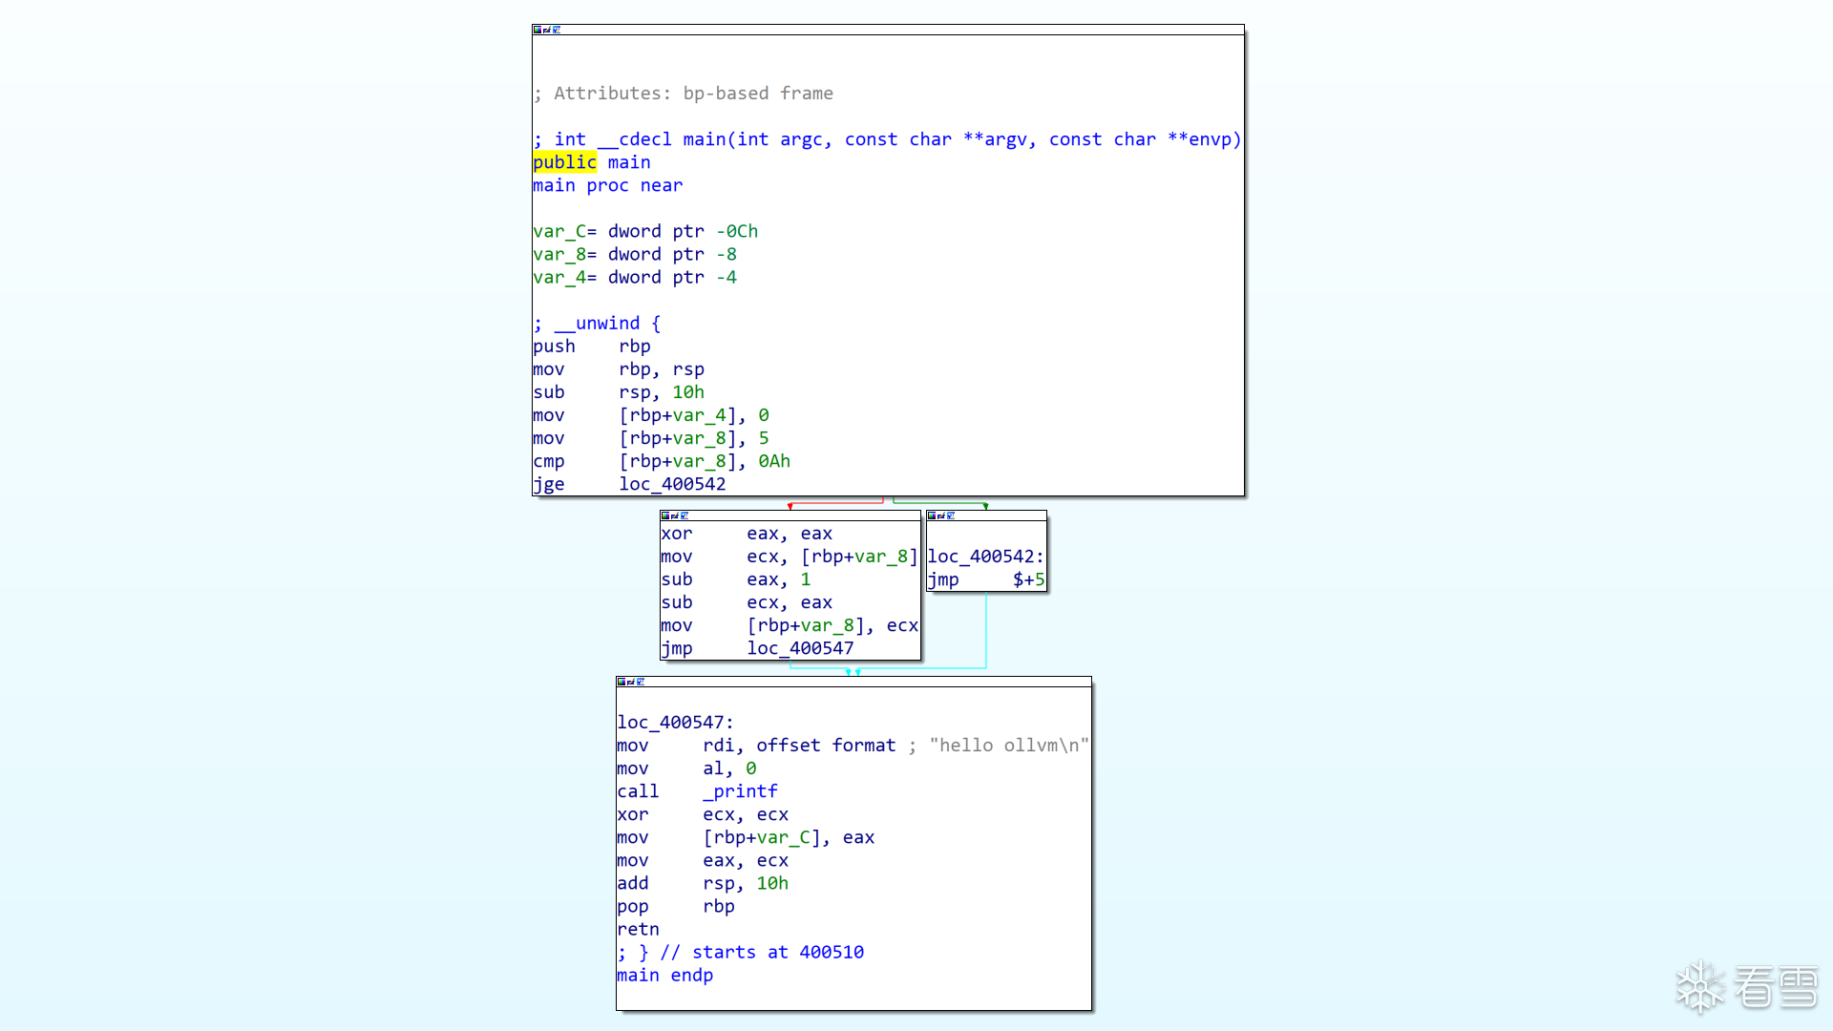Click the color palette icon on the main block

click(x=537, y=30)
